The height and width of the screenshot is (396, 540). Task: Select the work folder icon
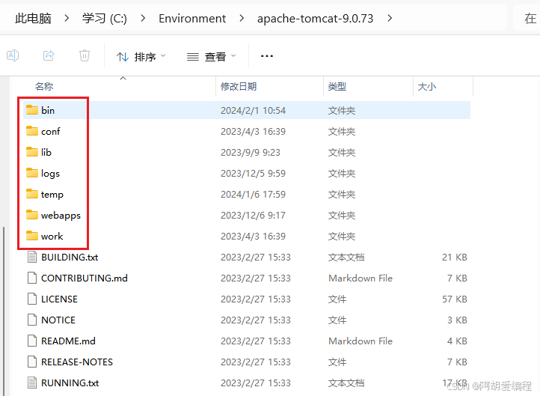pyautogui.click(x=32, y=236)
